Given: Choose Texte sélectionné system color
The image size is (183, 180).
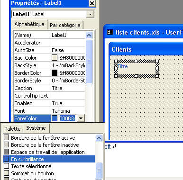Looking at the screenshot, I should point(49,166).
